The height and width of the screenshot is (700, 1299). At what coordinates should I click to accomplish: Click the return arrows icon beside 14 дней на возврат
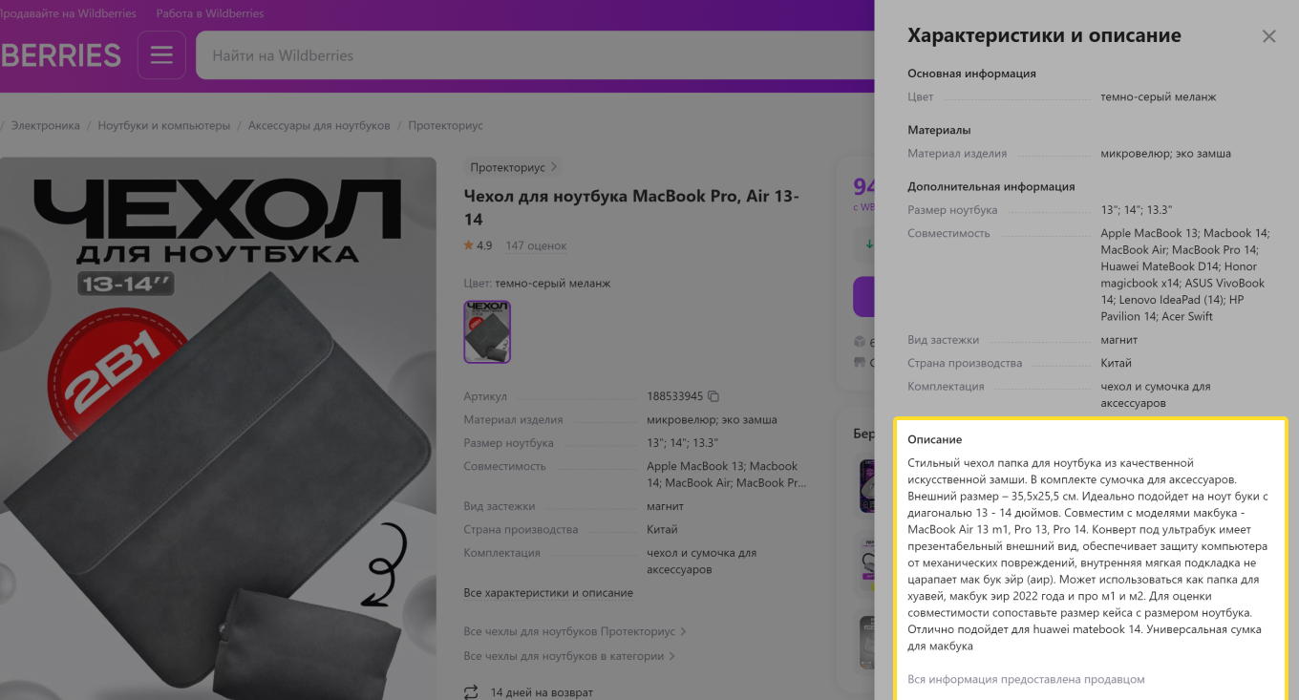(x=471, y=692)
